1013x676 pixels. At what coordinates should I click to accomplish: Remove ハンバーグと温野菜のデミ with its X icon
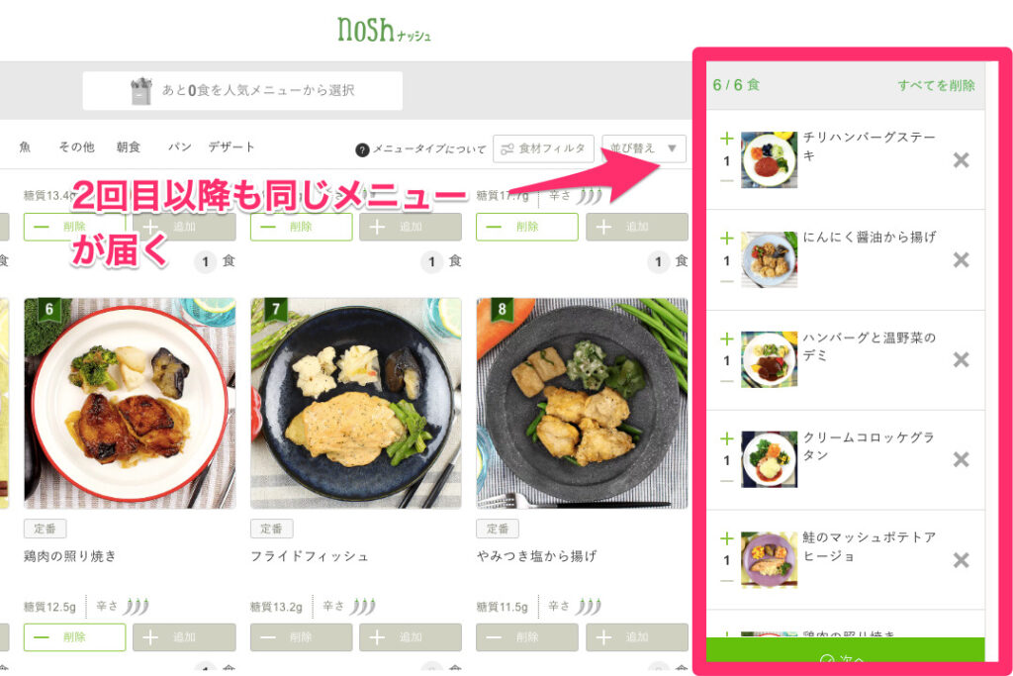click(961, 359)
